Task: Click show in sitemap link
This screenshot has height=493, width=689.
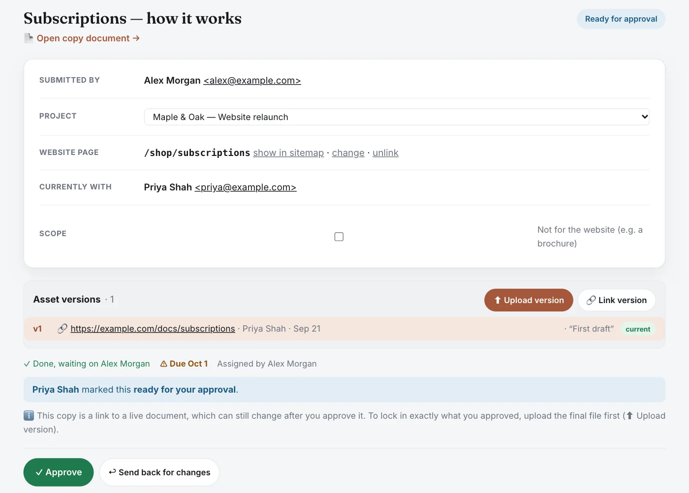Action: (288, 153)
